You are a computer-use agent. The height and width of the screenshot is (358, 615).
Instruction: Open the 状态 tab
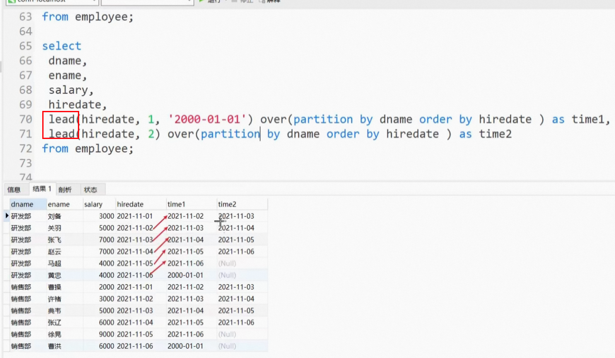pyautogui.click(x=91, y=189)
